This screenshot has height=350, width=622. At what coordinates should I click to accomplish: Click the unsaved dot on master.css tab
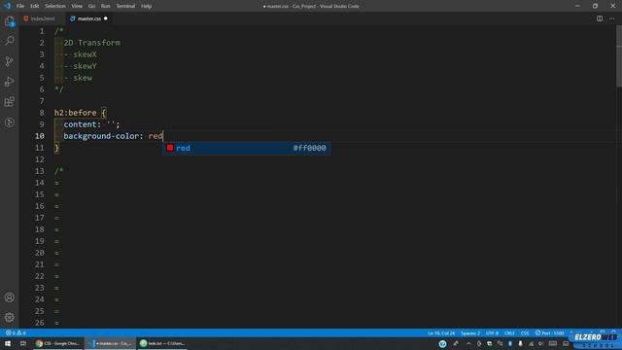(x=106, y=18)
